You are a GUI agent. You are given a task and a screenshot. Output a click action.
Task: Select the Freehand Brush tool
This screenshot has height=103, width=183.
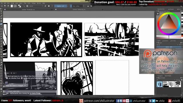1,24
